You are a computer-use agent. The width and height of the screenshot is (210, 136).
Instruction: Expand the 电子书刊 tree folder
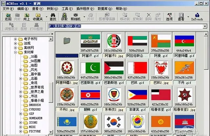click(x=15, y=39)
